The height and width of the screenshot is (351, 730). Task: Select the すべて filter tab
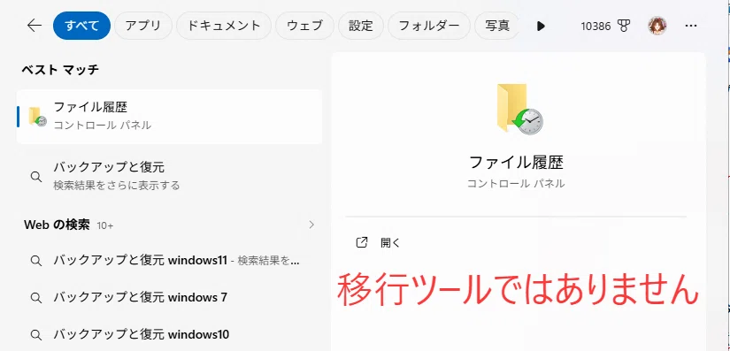tap(82, 26)
